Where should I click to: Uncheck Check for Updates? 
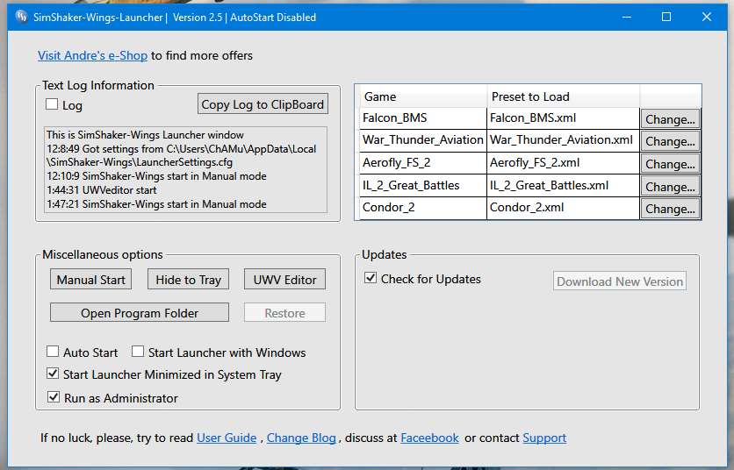click(371, 278)
